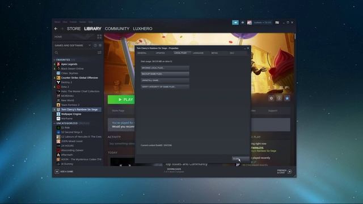Click the Add a Game plus icon
363x204 pixels.
(x=57, y=172)
